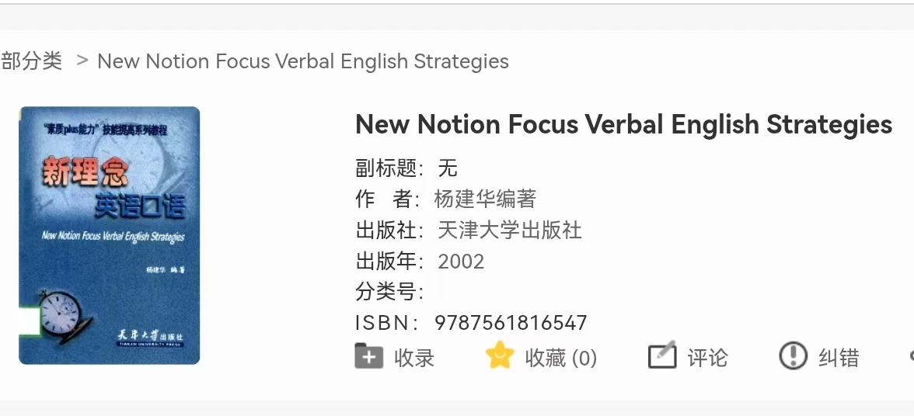
Task: Open comments via the 评论 pencil icon
Action: [662, 356]
